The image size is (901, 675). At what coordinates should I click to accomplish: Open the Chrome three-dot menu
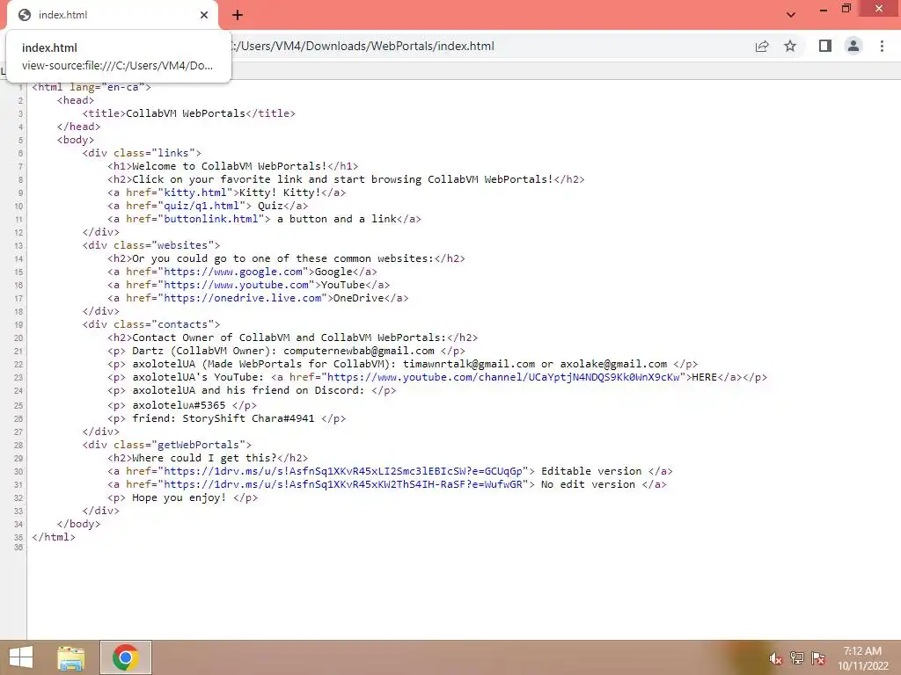pos(882,46)
